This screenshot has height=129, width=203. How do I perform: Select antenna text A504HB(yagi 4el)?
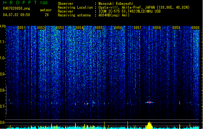tap(114, 15)
